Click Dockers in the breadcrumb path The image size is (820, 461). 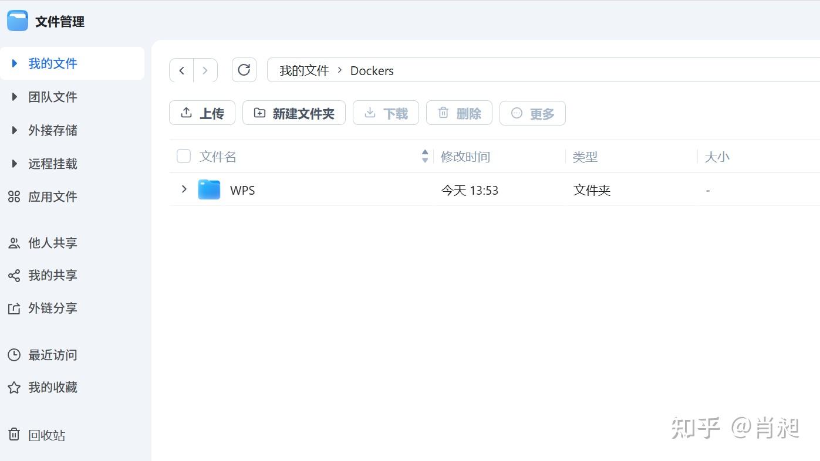(372, 70)
